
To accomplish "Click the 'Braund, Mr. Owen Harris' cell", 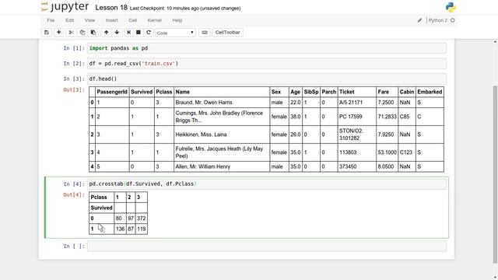I will [222, 103].
